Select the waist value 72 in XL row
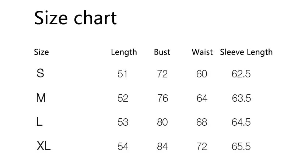 [x=202, y=146]
